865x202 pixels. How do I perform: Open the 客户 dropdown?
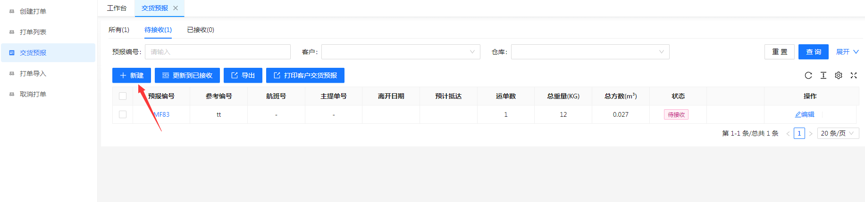point(400,52)
